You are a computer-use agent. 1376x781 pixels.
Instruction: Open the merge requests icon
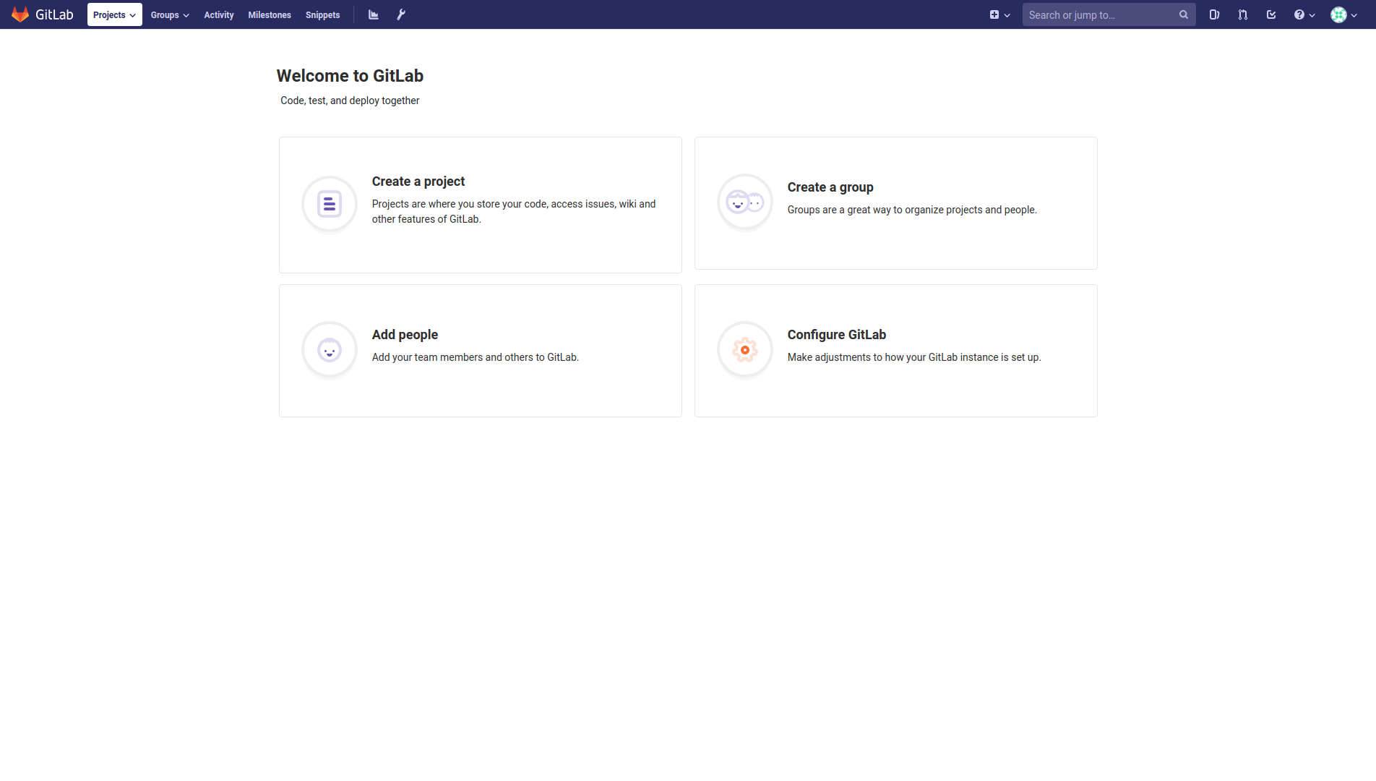point(1243,14)
